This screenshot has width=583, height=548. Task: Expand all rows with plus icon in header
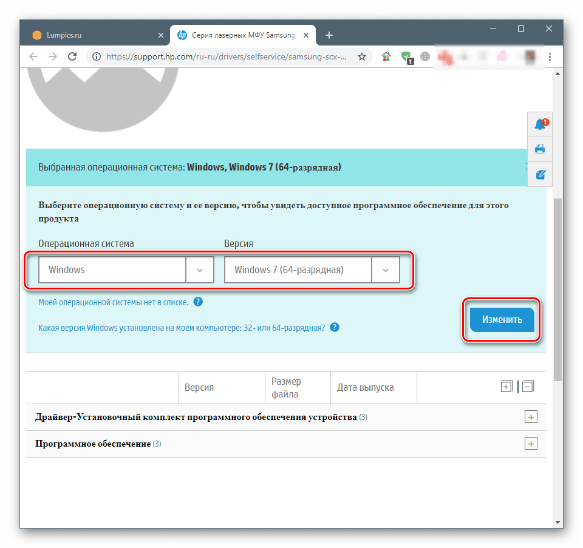(506, 387)
